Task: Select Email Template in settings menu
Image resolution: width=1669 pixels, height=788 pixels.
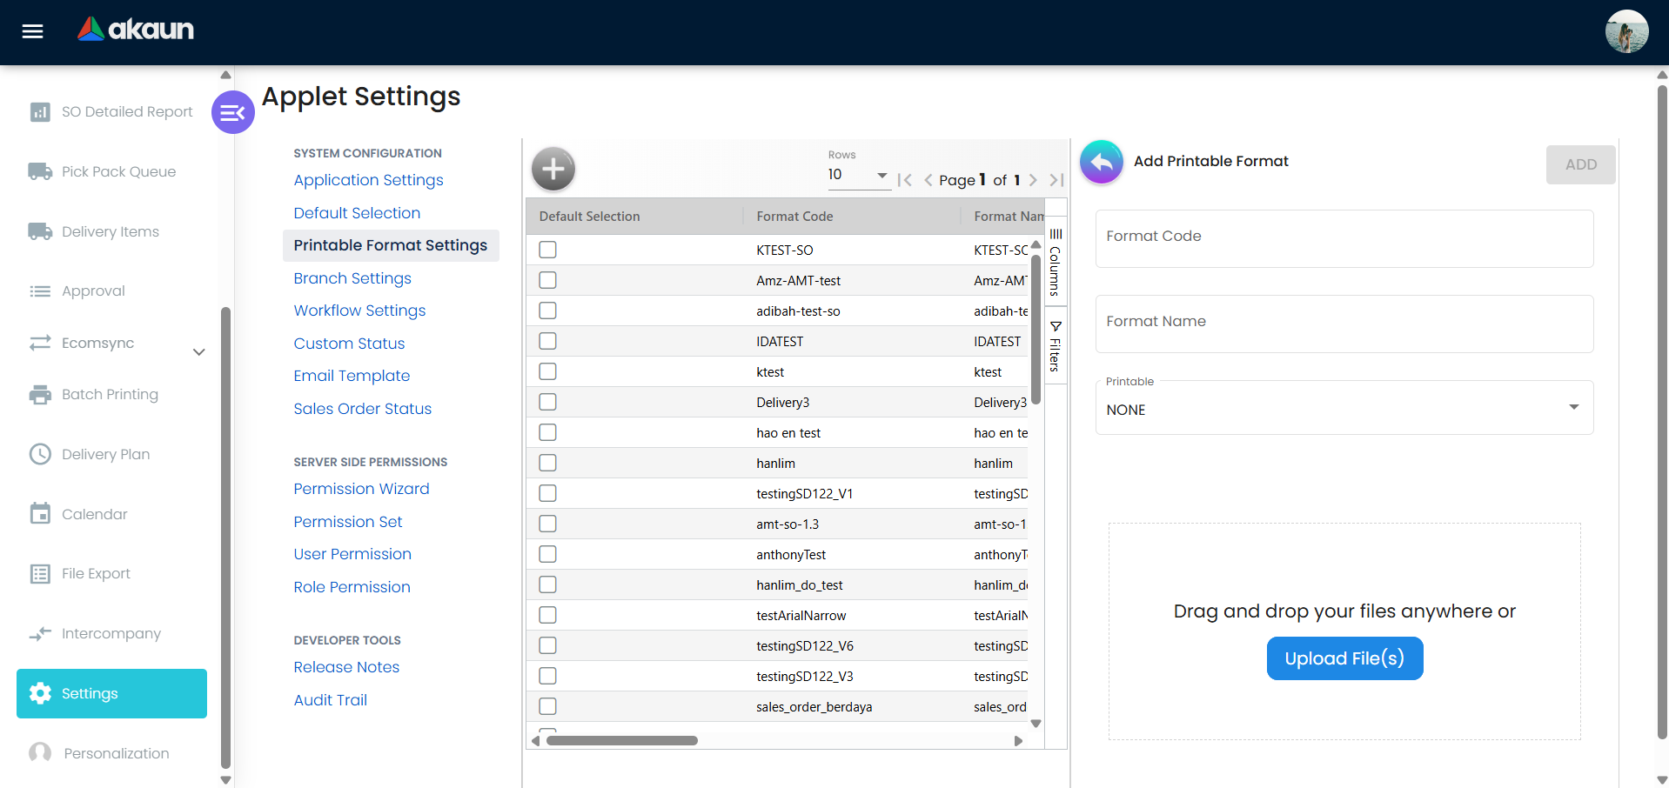Action: point(351,376)
